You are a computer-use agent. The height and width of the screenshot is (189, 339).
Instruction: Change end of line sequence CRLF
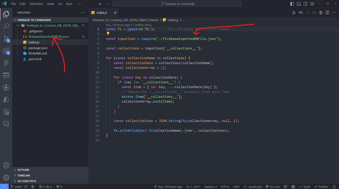tap(236, 187)
